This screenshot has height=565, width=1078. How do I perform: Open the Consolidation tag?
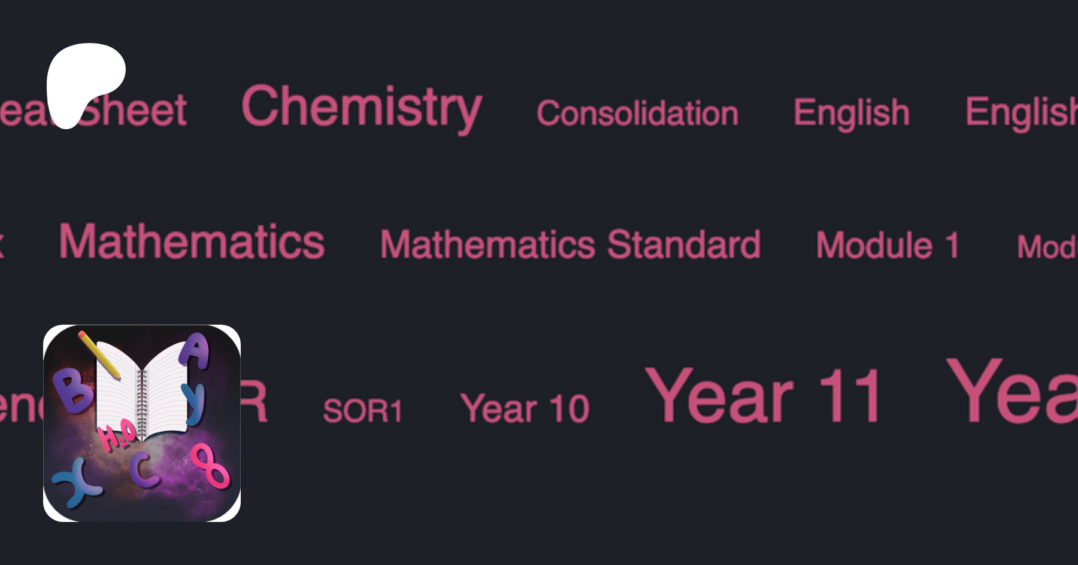click(x=637, y=113)
